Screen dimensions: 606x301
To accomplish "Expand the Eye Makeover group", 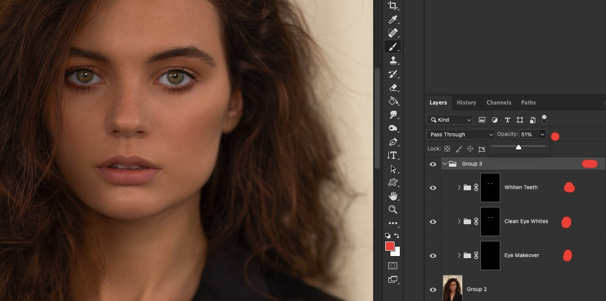I will coord(458,255).
